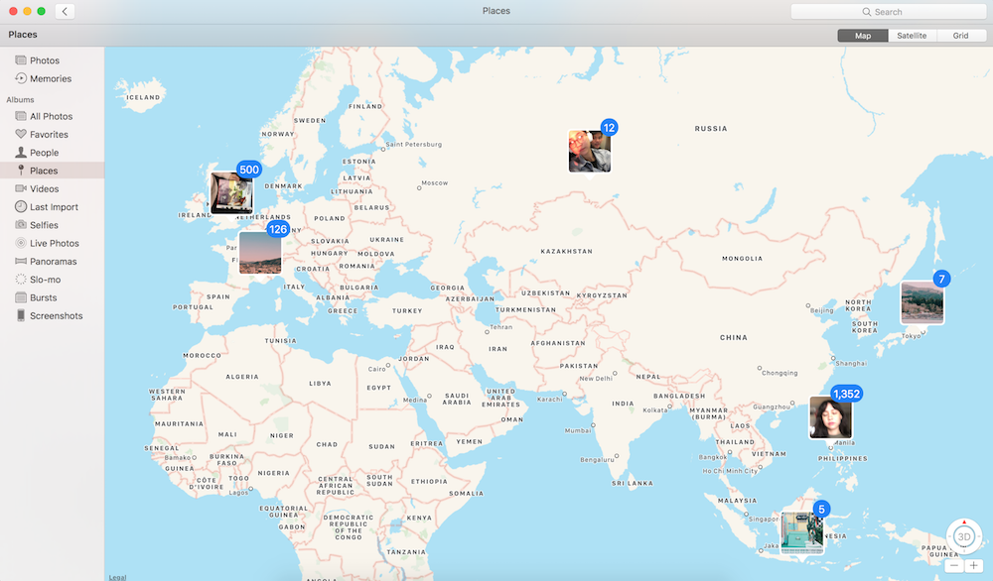Click the ETHIOPIA map label

point(429,481)
